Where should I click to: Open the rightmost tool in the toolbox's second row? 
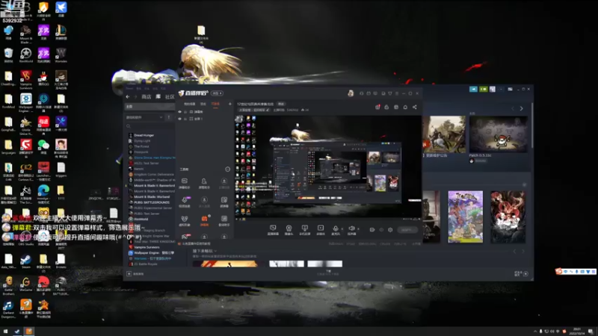point(224,201)
